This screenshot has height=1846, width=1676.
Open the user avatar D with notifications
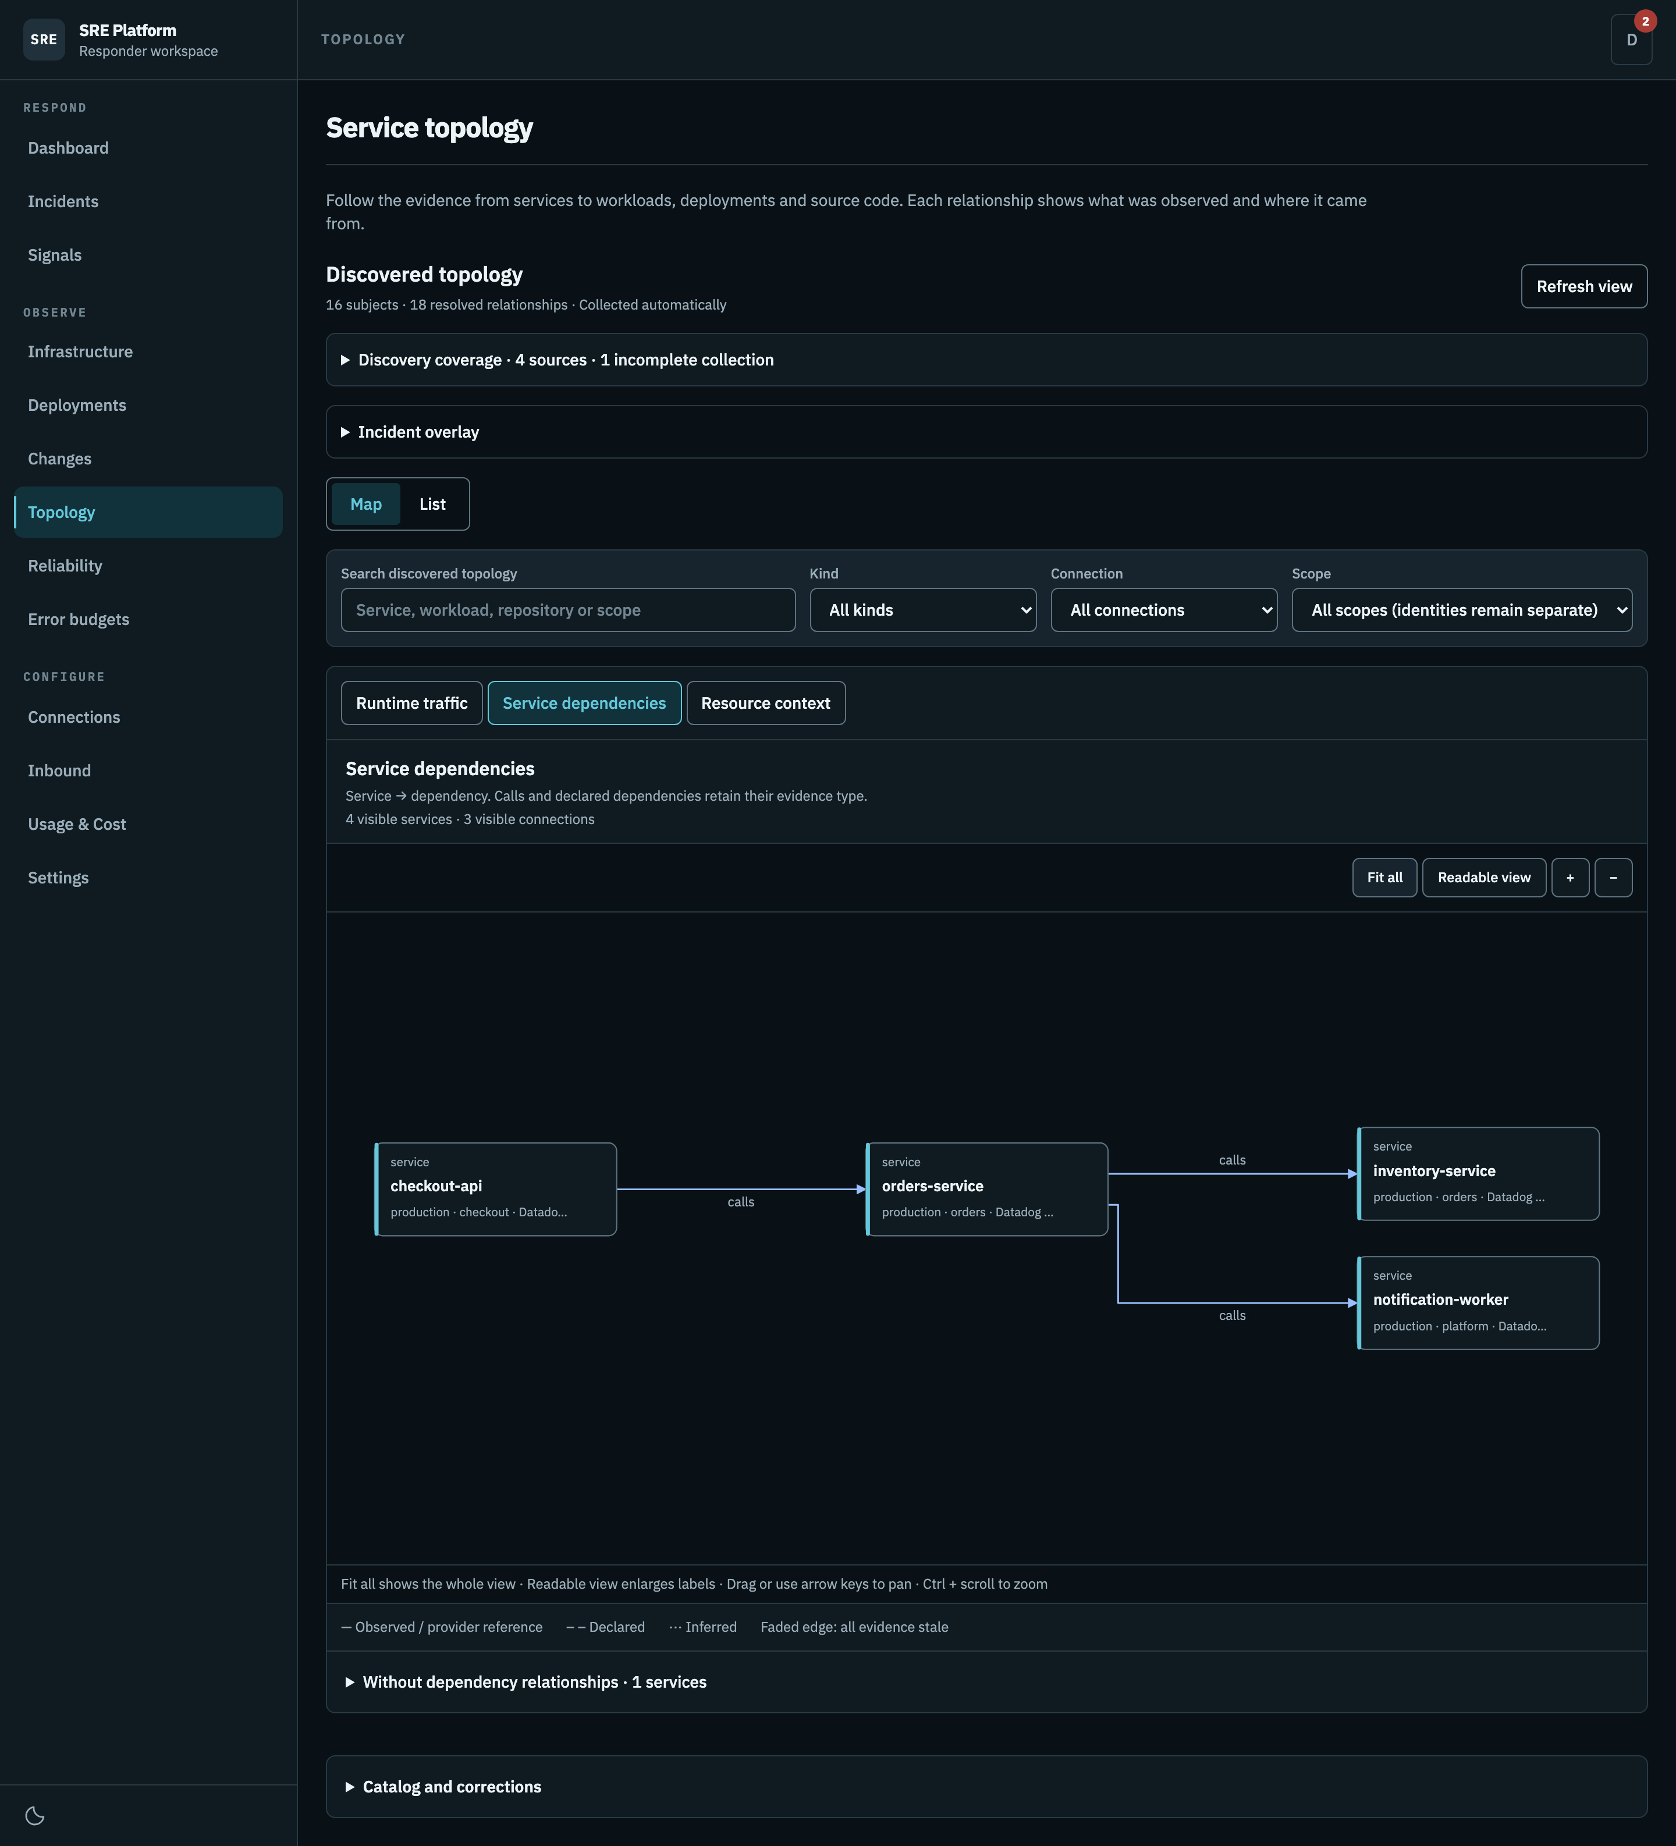coord(1631,40)
